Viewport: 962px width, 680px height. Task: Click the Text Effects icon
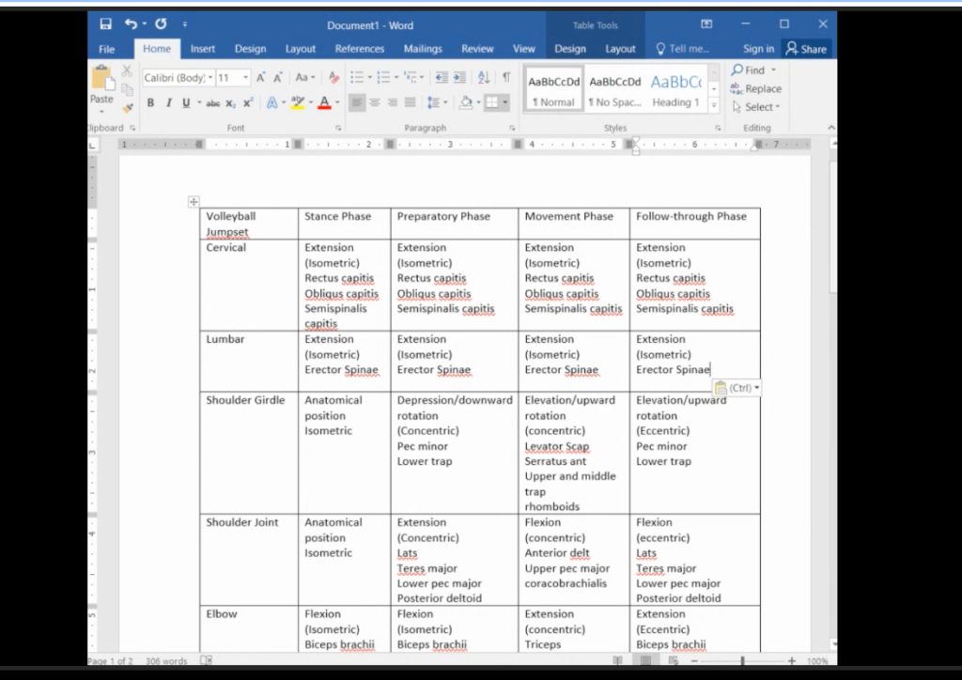pyautogui.click(x=272, y=103)
